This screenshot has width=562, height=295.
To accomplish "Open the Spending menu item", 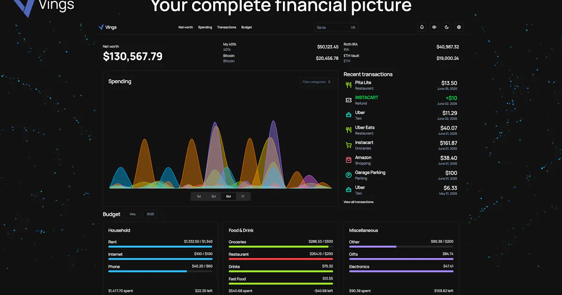I will (205, 27).
